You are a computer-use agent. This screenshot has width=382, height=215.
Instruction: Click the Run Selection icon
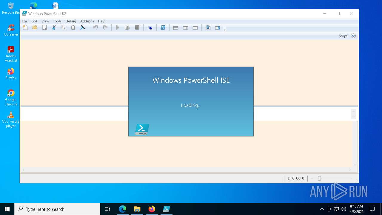(x=127, y=28)
